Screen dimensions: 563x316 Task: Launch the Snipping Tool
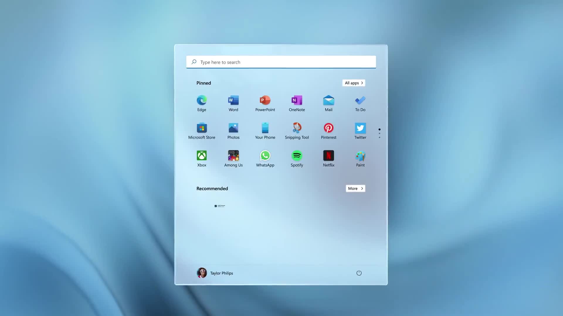pos(297,128)
